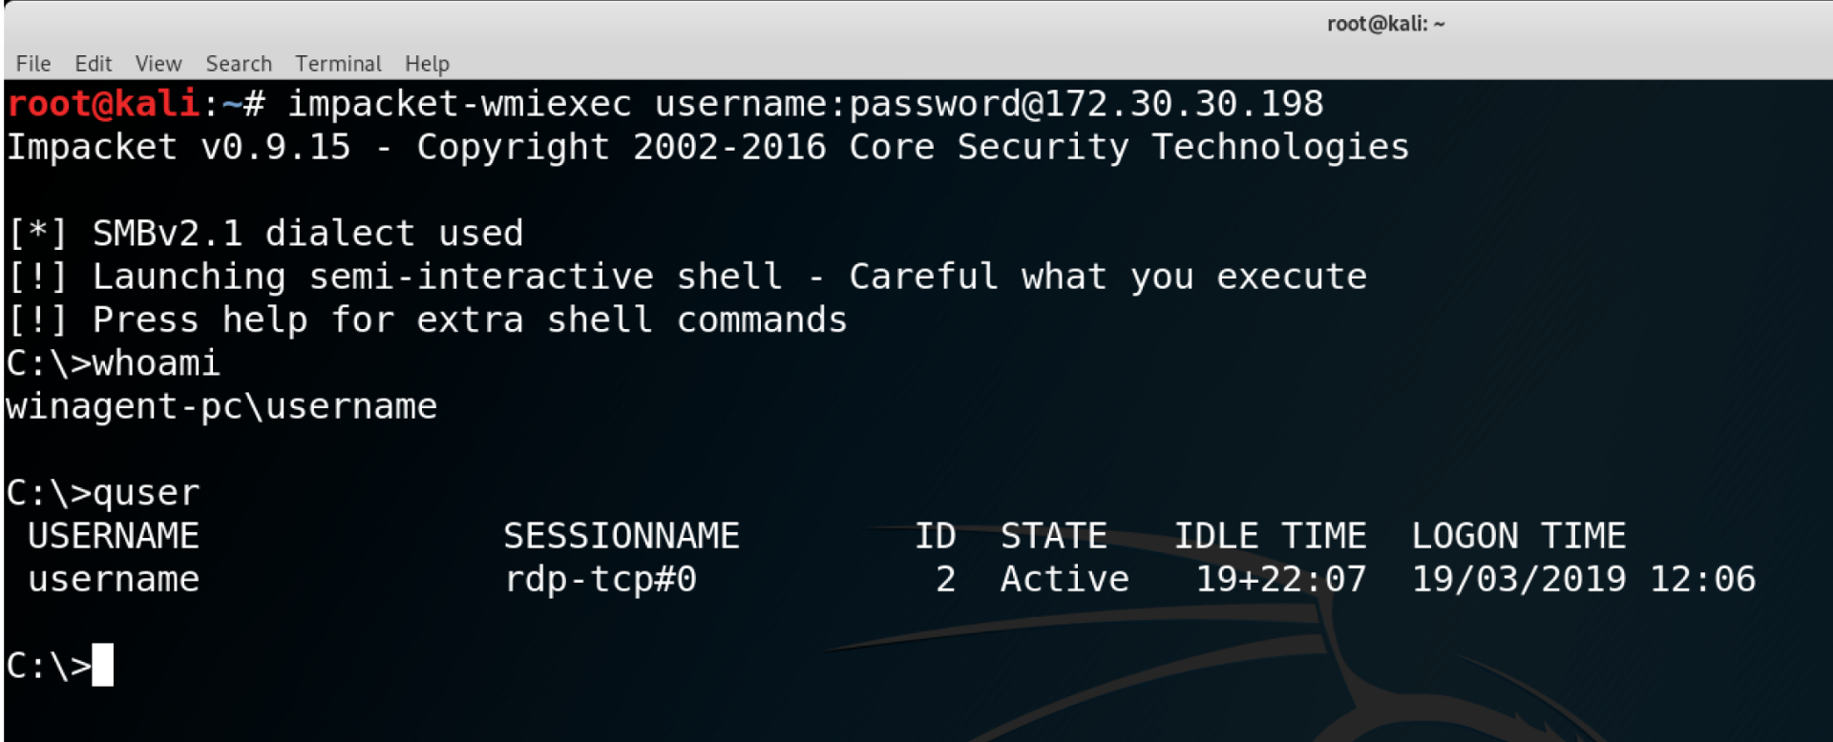Open the File menu
The width and height of the screenshot is (1833, 742).
[33, 64]
